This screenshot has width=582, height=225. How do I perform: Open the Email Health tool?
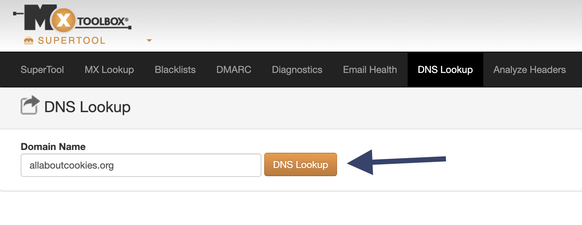point(369,69)
